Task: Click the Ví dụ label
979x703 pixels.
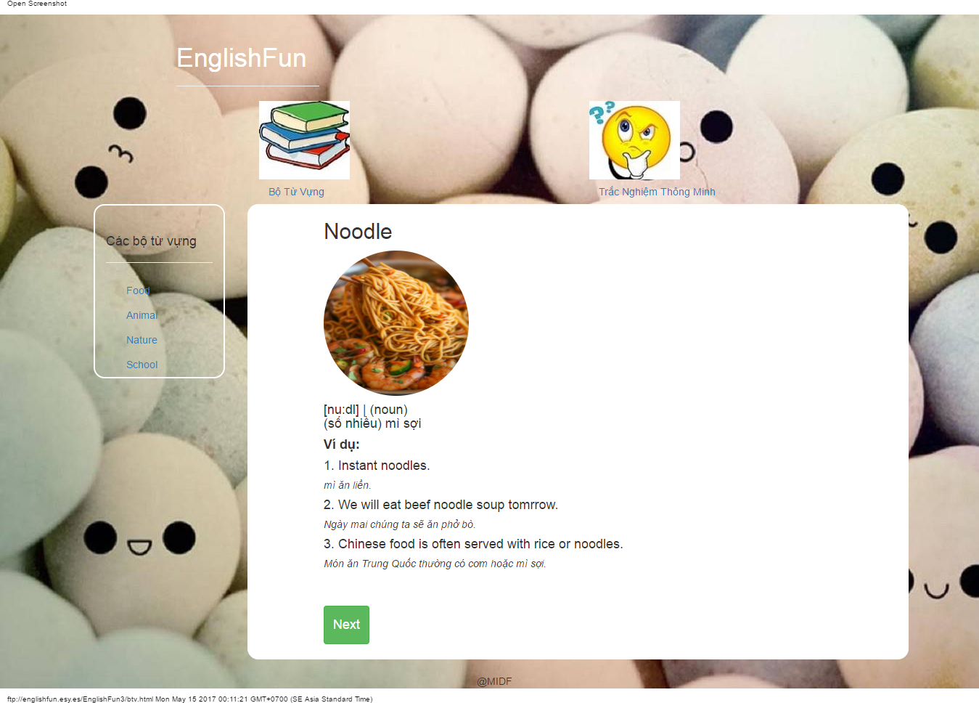Action: tap(342, 444)
